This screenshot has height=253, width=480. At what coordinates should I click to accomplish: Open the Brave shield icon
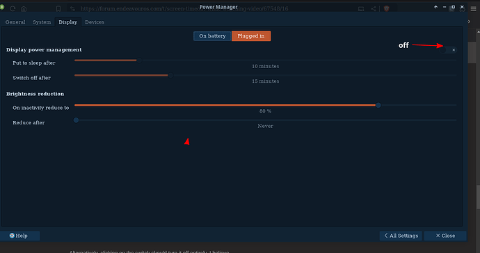pyautogui.click(x=386, y=8)
